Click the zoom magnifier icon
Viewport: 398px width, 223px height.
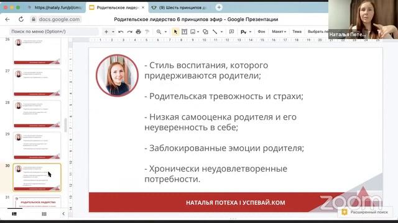159,32
